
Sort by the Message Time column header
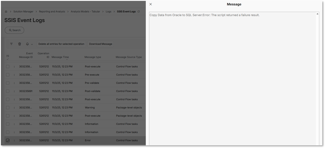click(x=60, y=57)
